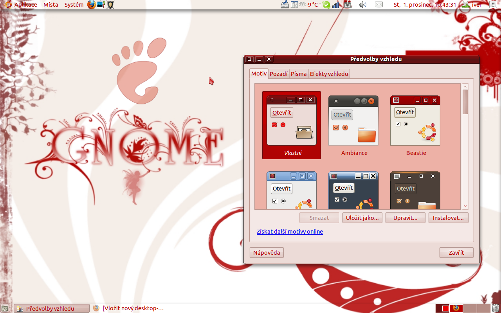Switch to the third workspace
The image size is (501, 313).
(470, 308)
